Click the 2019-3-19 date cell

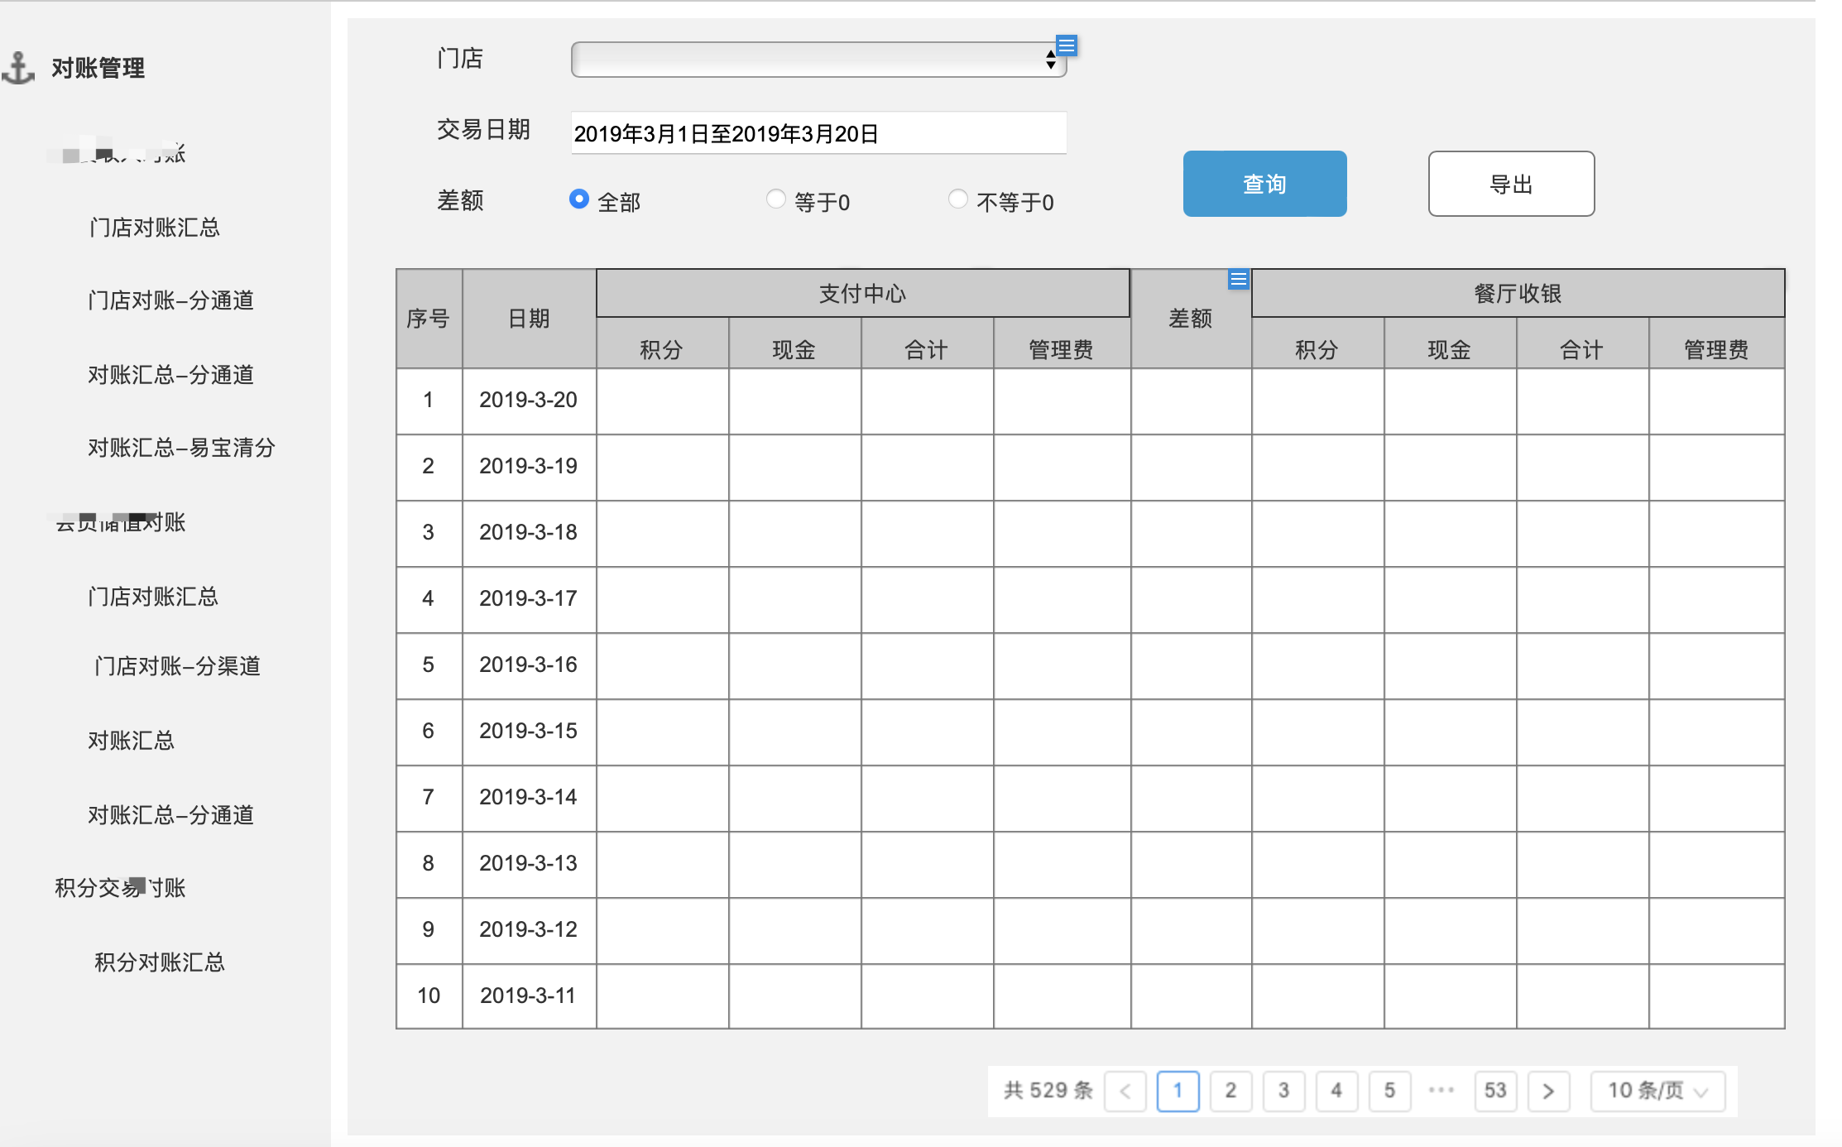point(529,467)
